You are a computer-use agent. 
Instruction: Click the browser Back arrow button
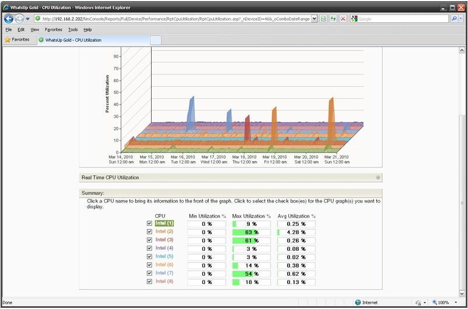[9, 19]
